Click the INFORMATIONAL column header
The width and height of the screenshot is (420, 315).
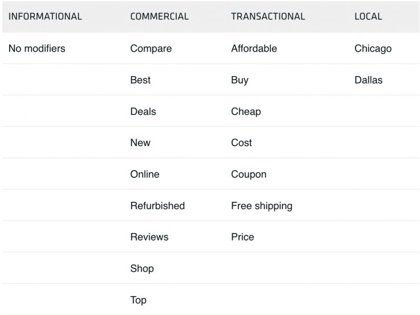coord(45,16)
